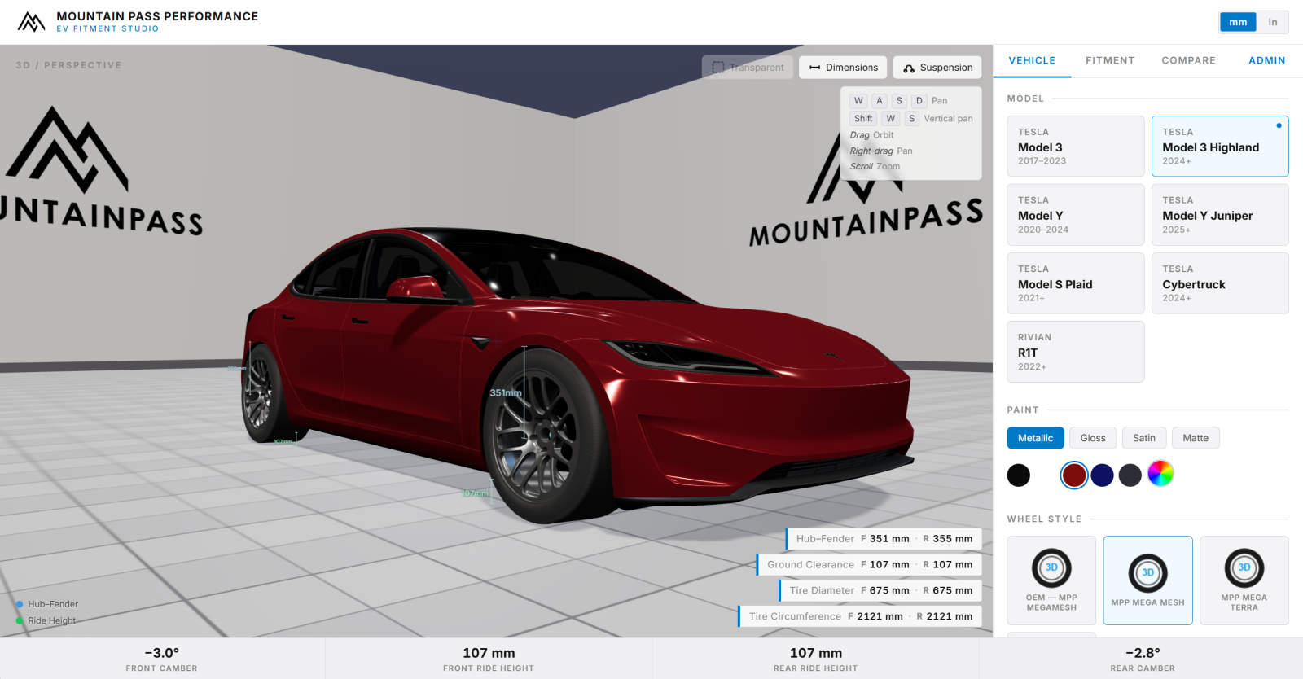Click the Rear Ride Height readout

pyautogui.click(x=815, y=659)
